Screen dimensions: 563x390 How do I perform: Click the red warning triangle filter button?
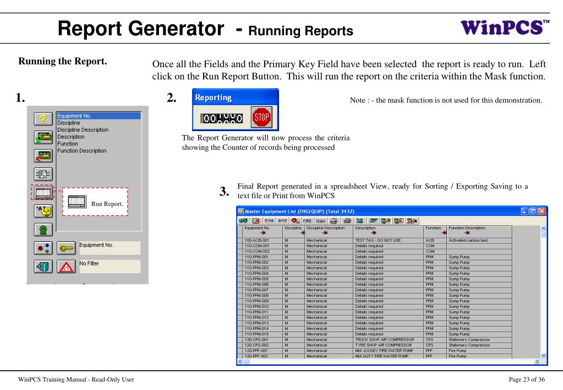tap(66, 267)
